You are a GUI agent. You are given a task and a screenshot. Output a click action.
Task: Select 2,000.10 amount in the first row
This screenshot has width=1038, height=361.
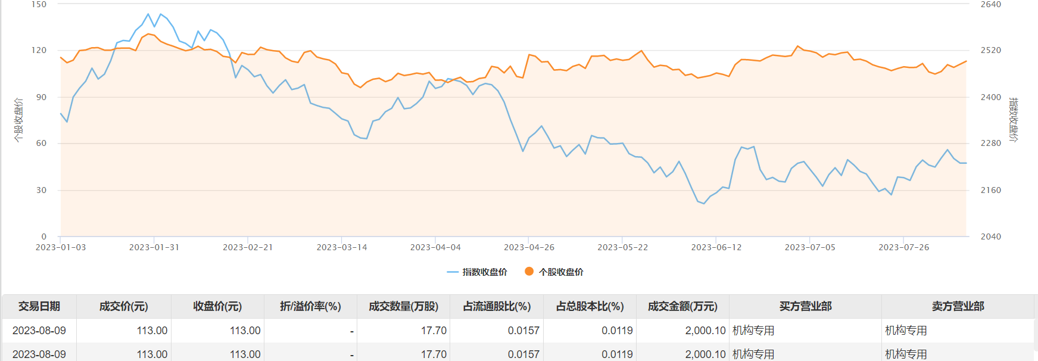(706, 331)
